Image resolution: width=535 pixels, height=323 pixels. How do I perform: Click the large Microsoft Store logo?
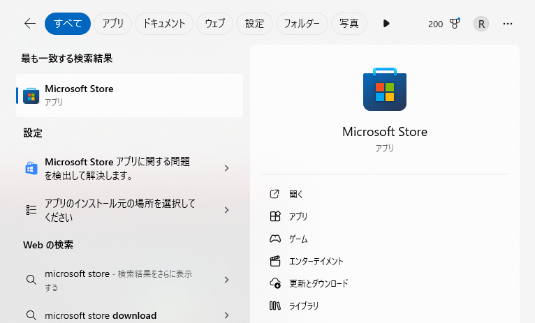pyautogui.click(x=385, y=89)
